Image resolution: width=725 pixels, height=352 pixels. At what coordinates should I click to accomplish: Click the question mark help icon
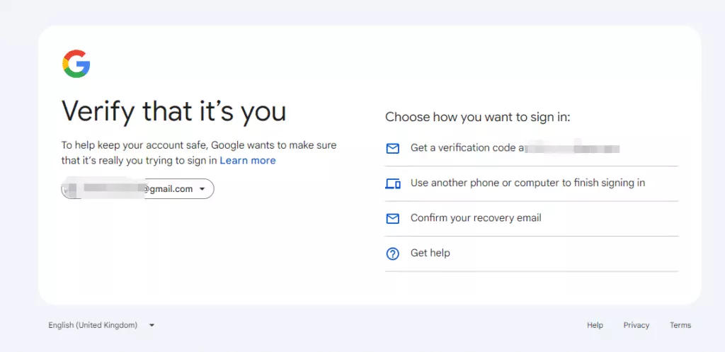[x=392, y=254]
